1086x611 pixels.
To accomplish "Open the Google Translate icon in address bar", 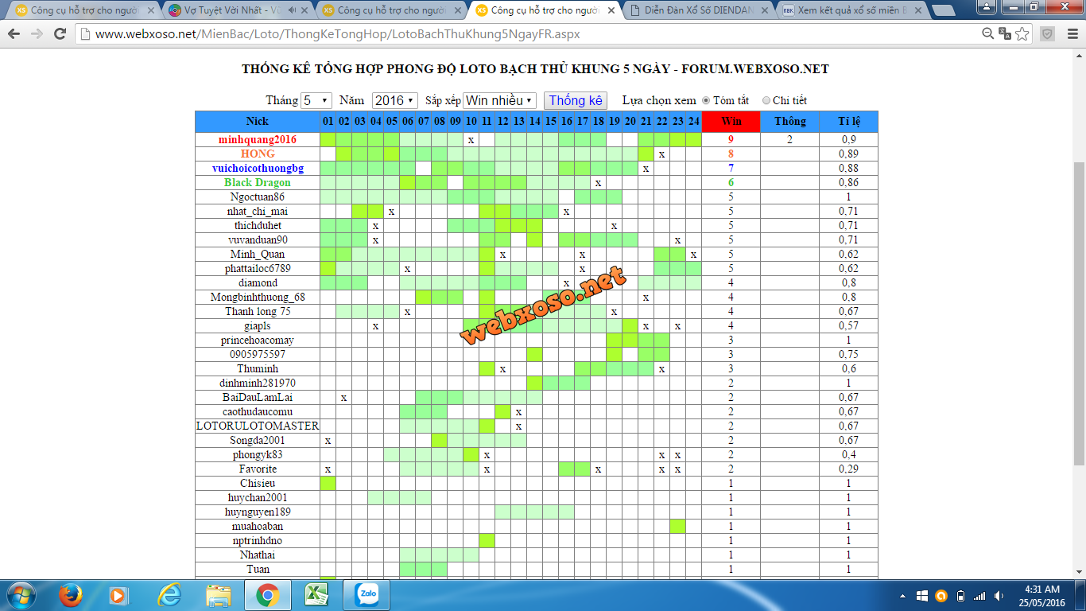I will (x=1005, y=34).
